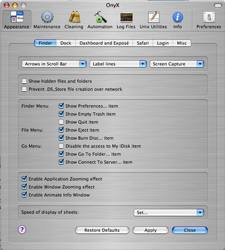Click the purple help question mark

22,230
